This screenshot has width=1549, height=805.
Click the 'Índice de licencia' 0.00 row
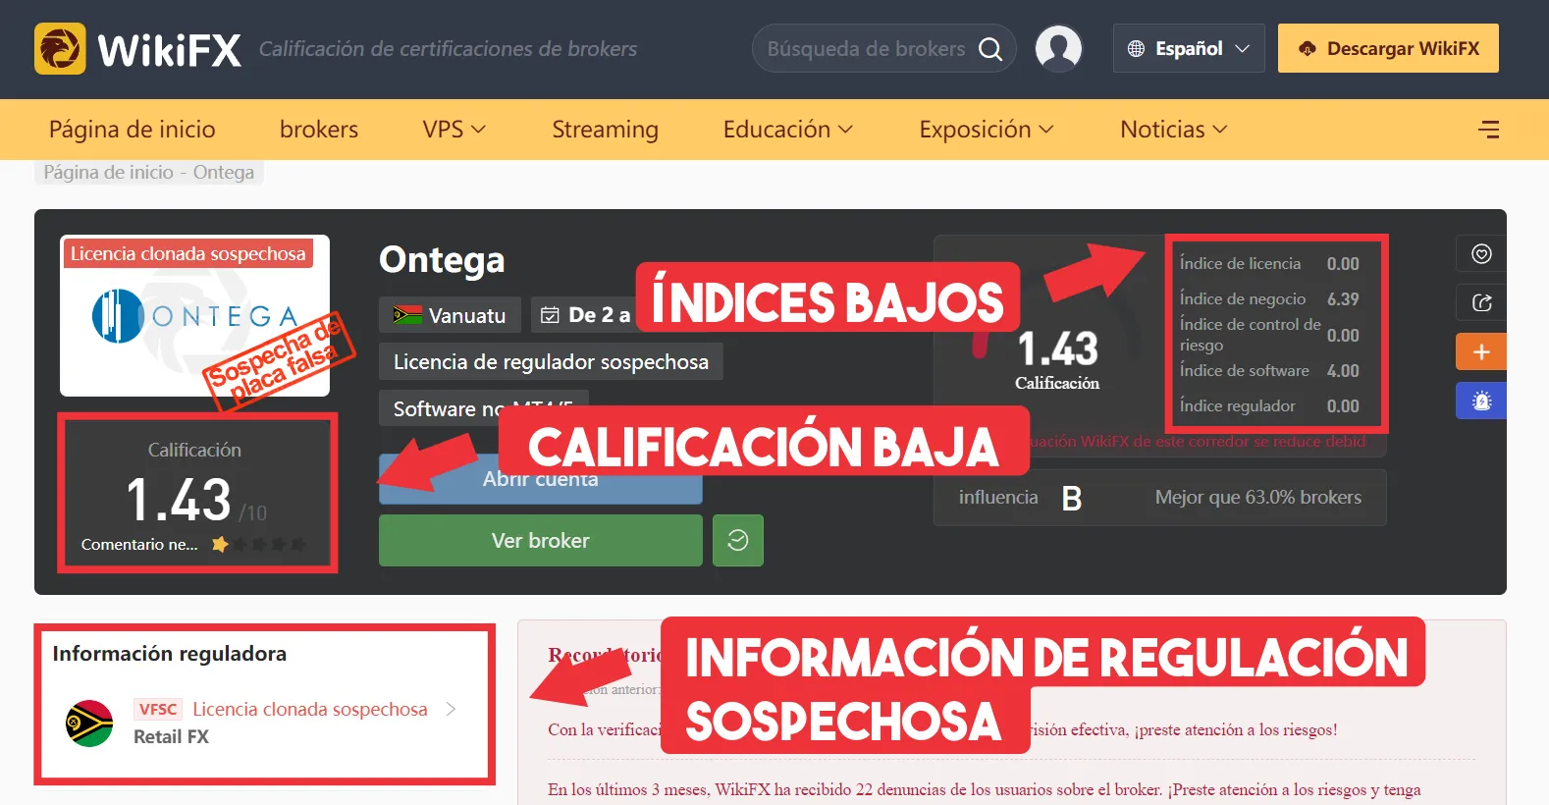[x=1269, y=263]
